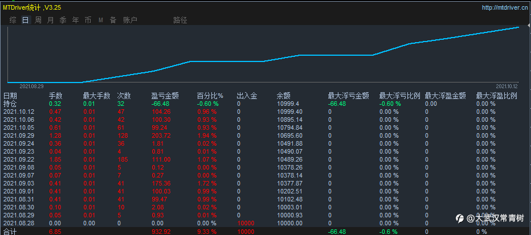
Task: Select the 2021.09.24 date row
Action: (x=265, y=143)
